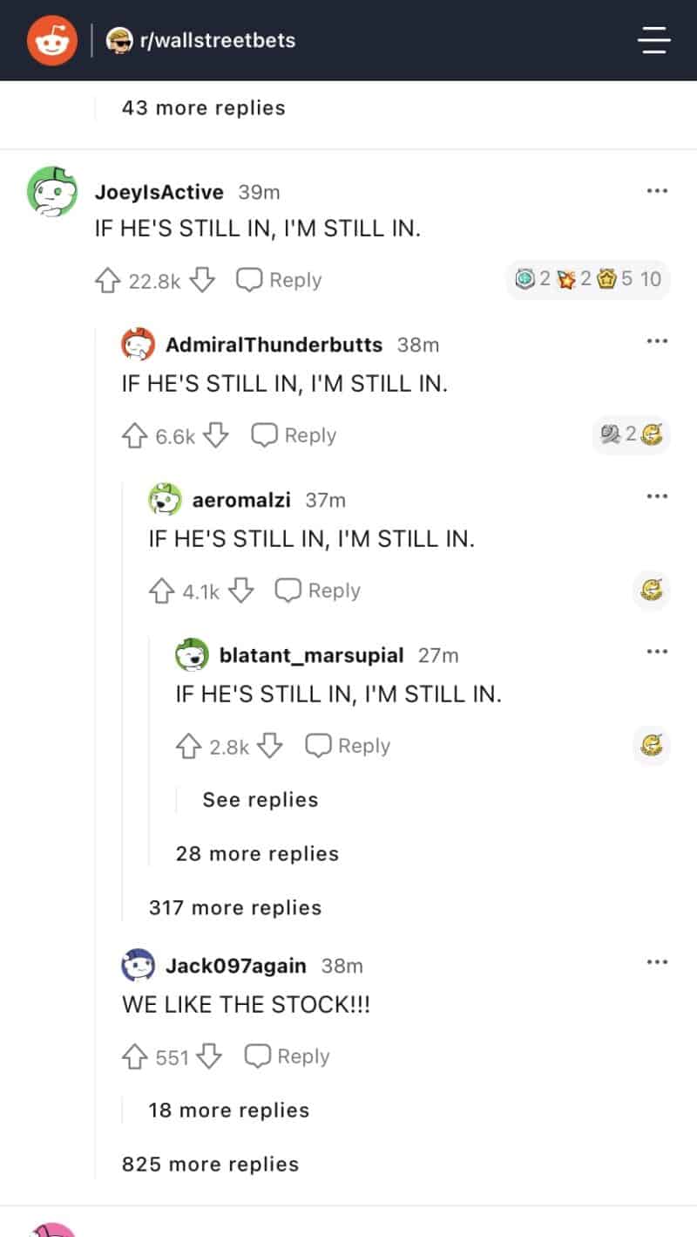
Task: Click the Reddit logo icon
Action: click(x=52, y=40)
